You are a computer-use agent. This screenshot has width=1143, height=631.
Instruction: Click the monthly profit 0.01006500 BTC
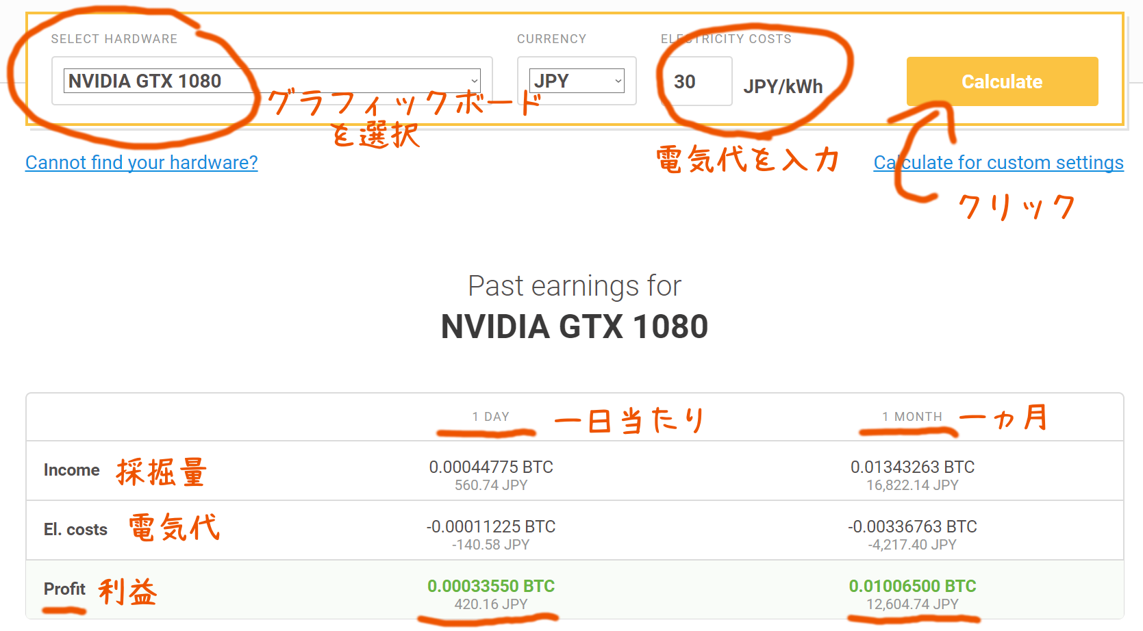(912, 586)
